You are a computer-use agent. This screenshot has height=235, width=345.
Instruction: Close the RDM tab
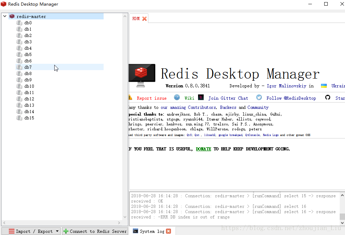[x=144, y=19]
